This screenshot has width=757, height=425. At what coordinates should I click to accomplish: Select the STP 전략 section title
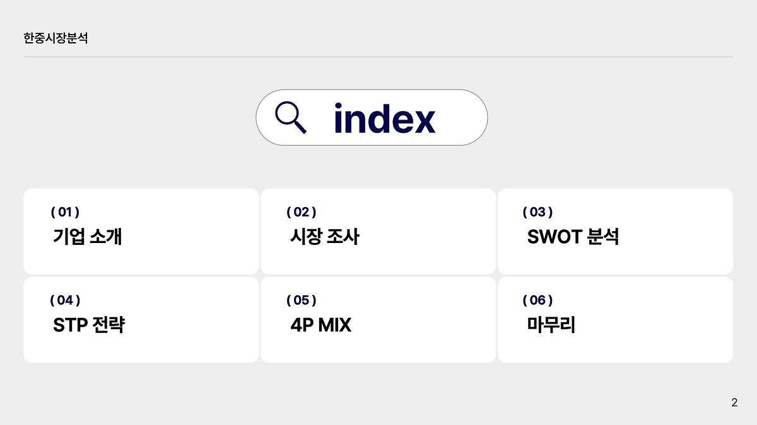[88, 325]
